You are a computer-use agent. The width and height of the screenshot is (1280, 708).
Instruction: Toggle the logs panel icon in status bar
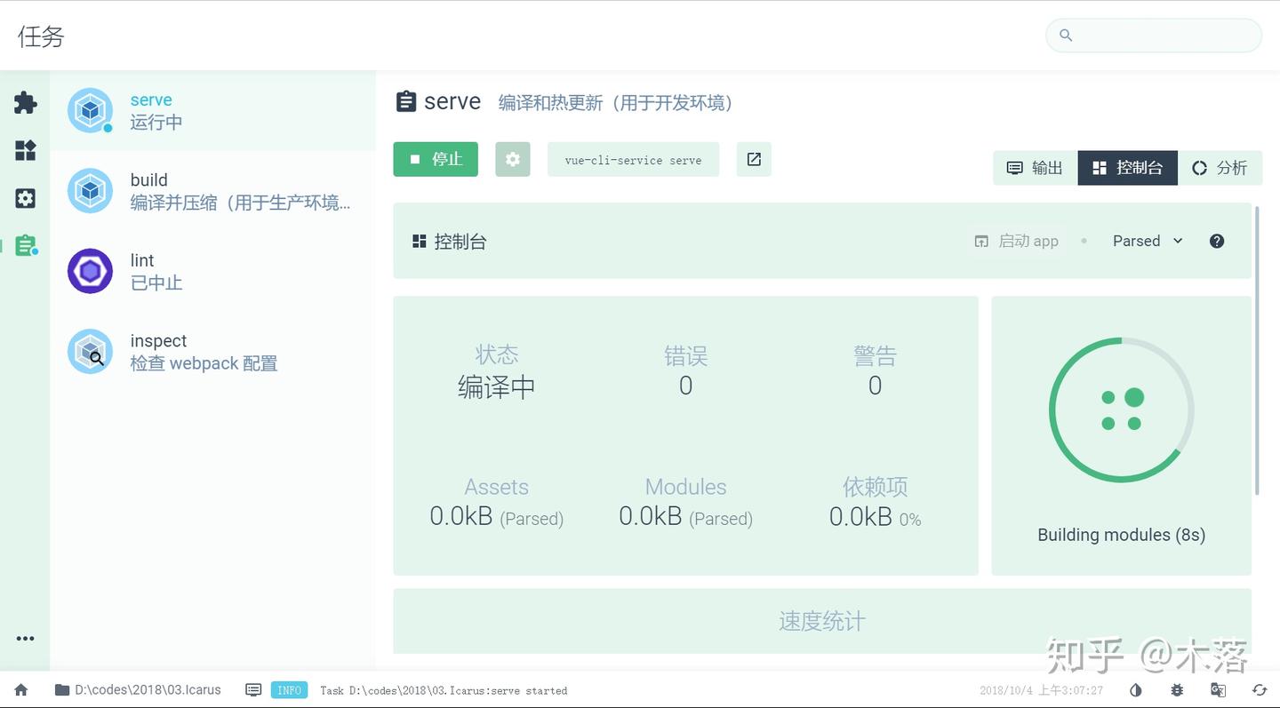(x=253, y=690)
